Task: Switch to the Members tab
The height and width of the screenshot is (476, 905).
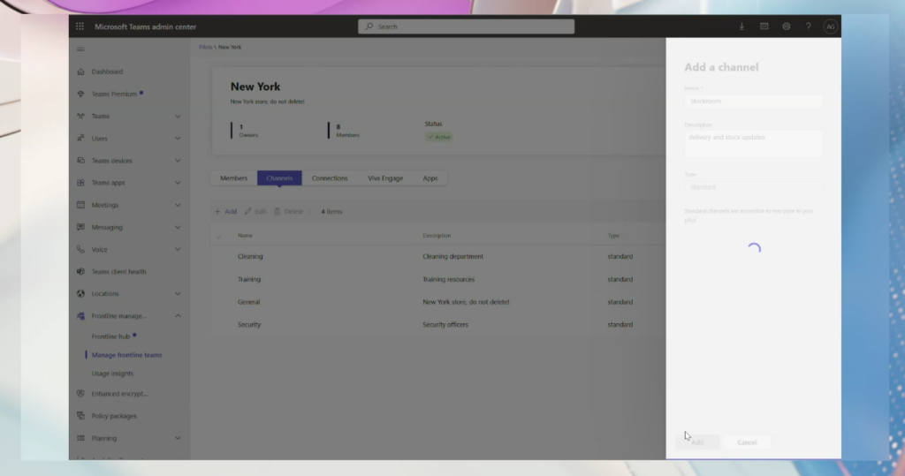Action: (233, 178)
